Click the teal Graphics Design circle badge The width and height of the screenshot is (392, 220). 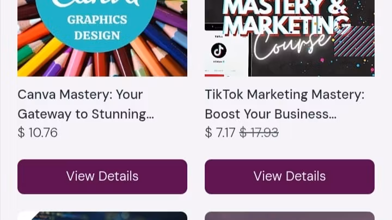[x=96, y=22]
